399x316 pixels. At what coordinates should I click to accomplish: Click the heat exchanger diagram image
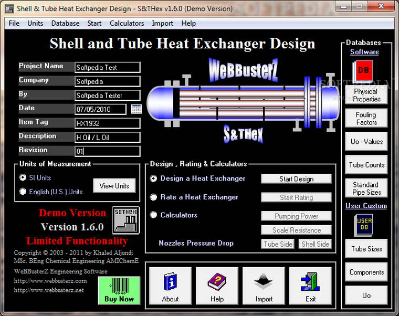click(244, 103)
